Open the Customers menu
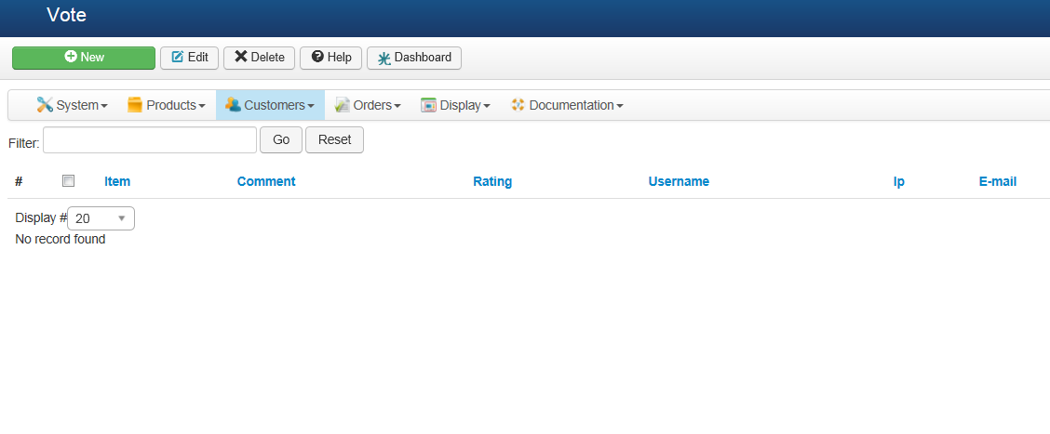Screen dimensions: 1050x434 270,105
